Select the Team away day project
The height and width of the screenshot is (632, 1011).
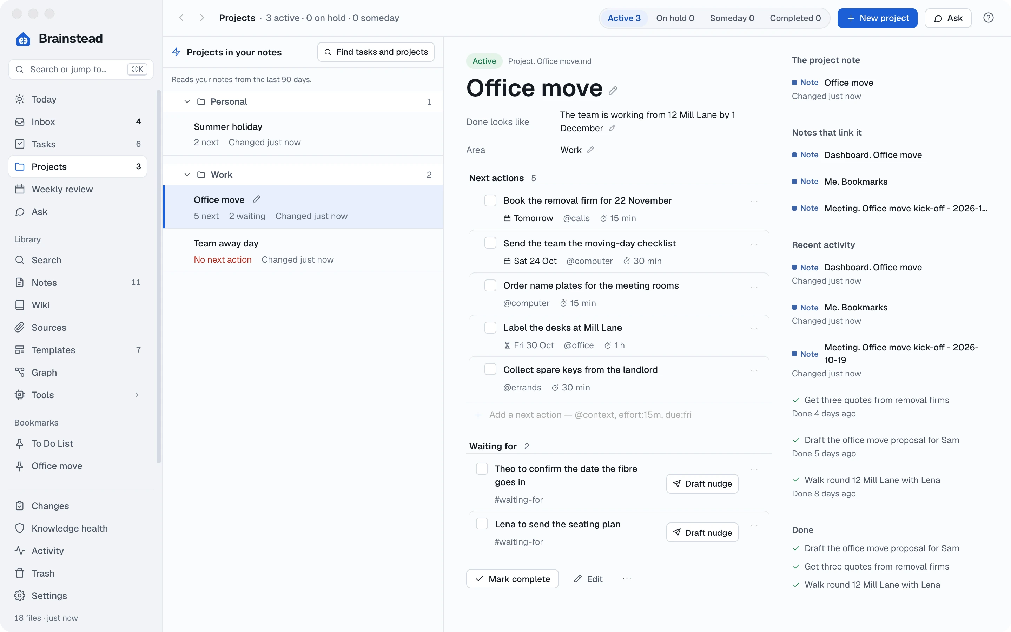pos(303,251)
